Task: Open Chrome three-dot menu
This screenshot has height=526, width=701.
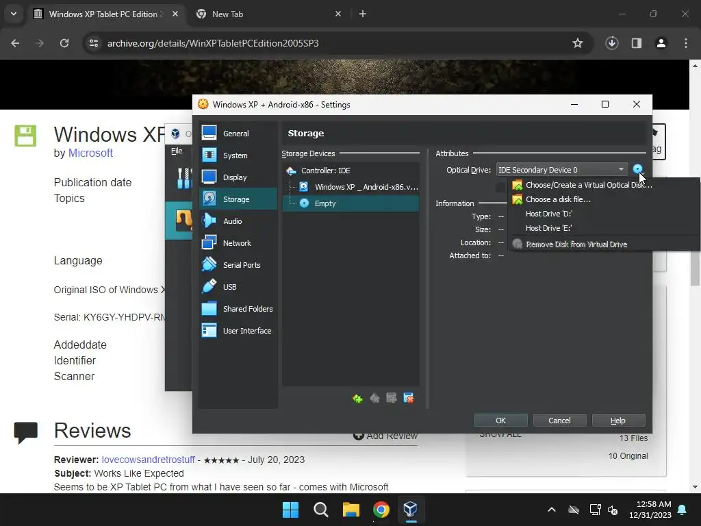Action: 685,43
